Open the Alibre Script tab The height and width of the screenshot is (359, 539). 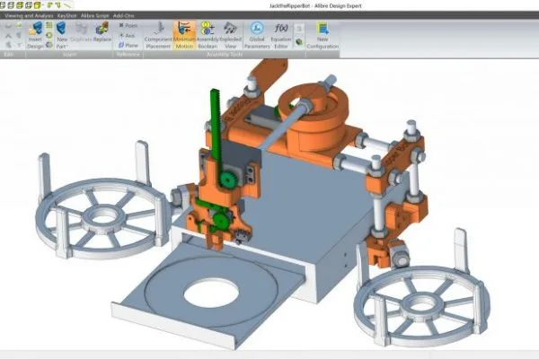[x=94, y=15]
